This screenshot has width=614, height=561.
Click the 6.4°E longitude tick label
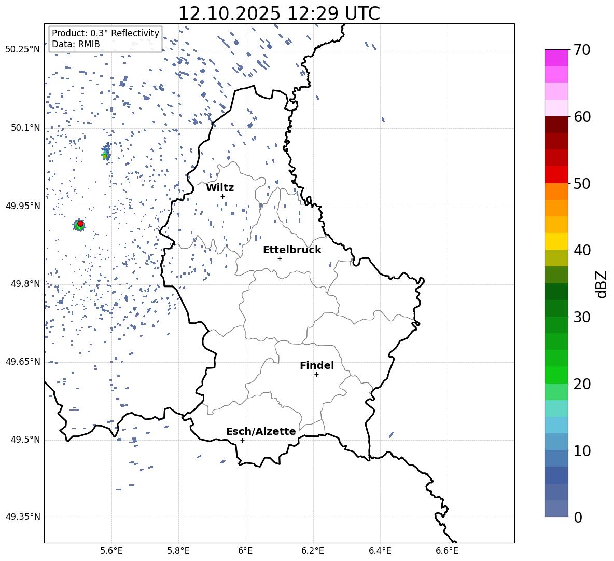(x=380, y=551)
